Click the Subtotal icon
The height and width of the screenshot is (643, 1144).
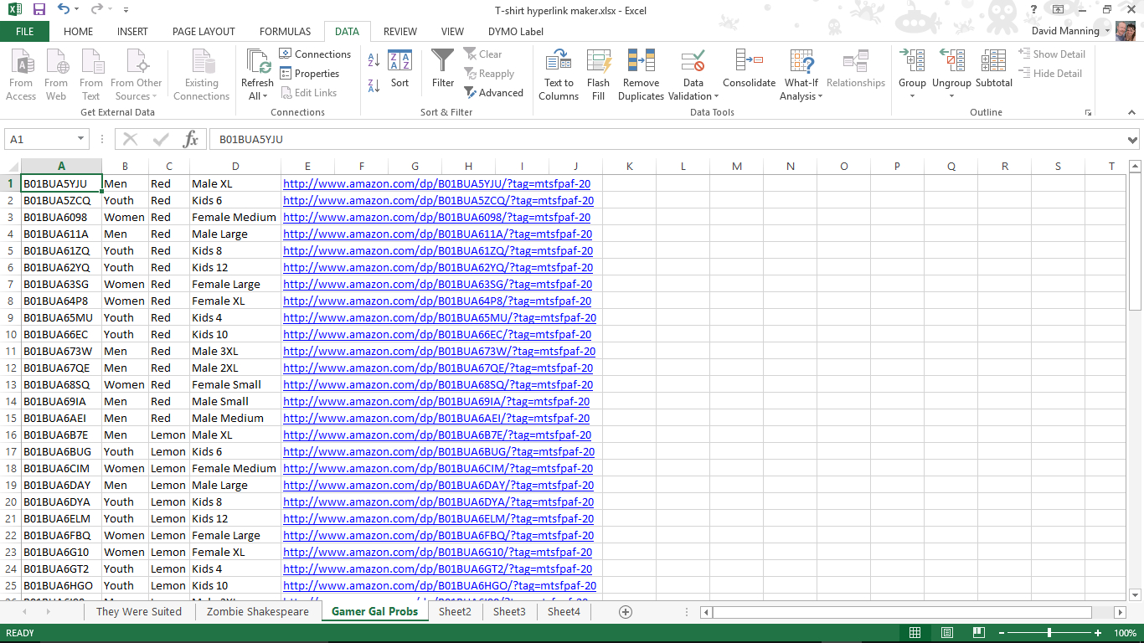coord(993,64)
